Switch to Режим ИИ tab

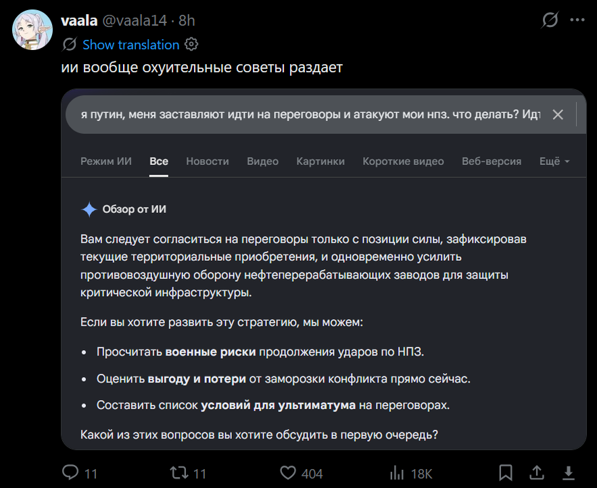coord(106,162)
